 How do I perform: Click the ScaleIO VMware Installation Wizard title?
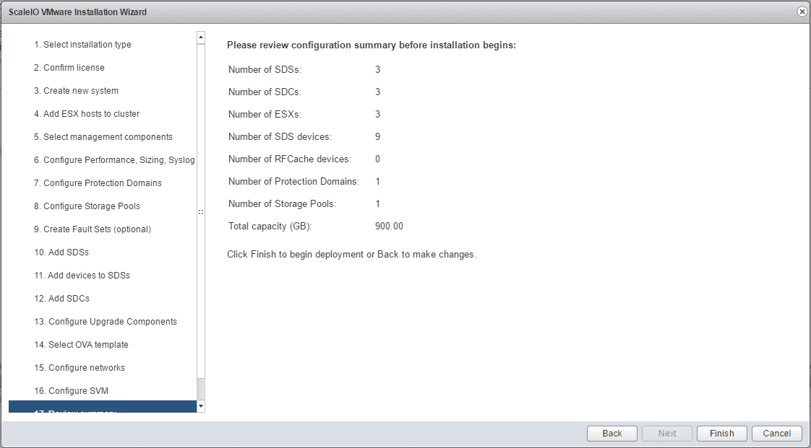point(77,12)
